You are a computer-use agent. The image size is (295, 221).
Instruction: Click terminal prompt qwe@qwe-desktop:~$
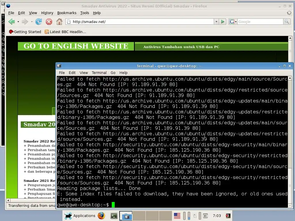coord(83,205)
